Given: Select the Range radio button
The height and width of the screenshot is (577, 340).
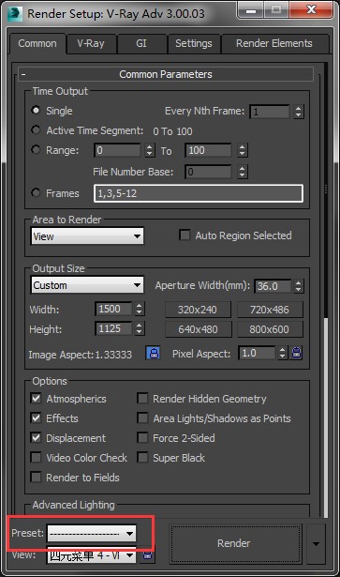Looking at the screenshot, I should [36, 150].
